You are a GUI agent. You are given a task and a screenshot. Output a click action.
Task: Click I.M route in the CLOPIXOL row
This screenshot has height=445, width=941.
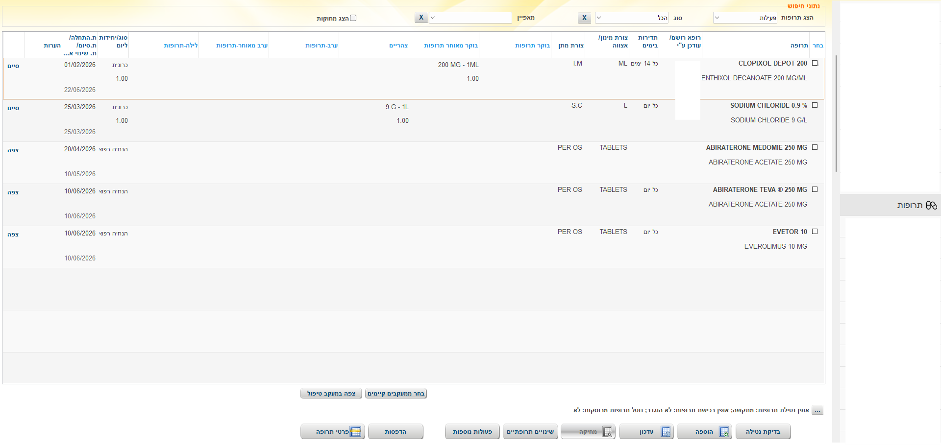578,63
